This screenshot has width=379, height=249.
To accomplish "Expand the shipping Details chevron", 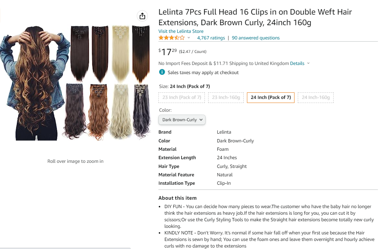I will tap(308, 63).
